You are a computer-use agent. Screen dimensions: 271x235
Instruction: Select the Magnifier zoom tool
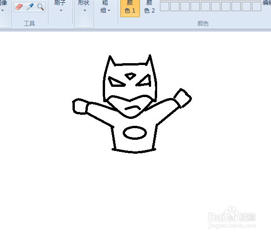pyautogui.click(x=40, y=7)
